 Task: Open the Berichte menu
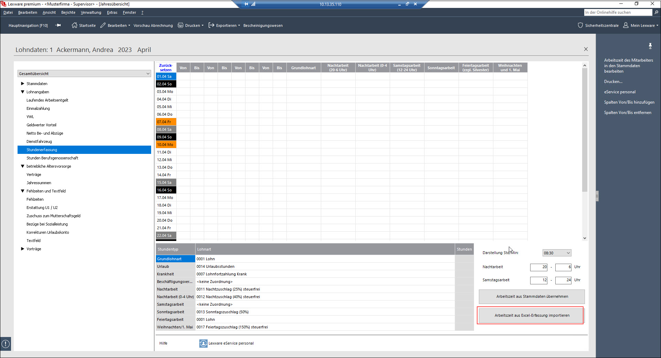[x=68, y=12]
